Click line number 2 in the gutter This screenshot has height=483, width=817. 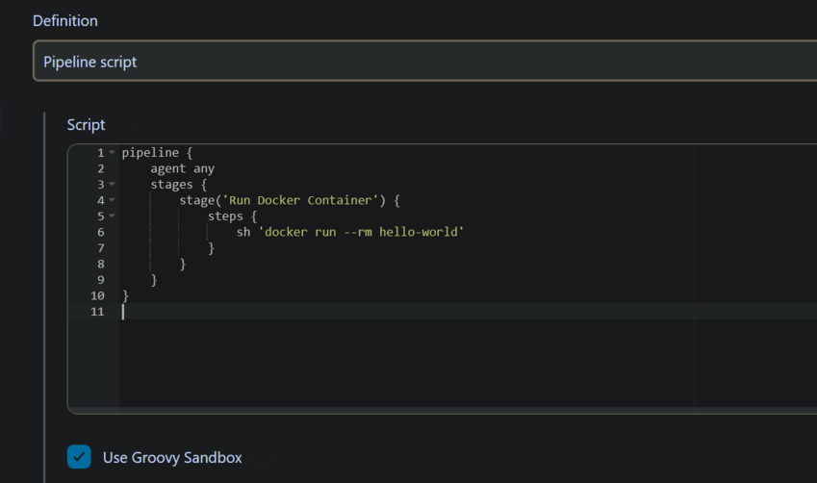pos(100,168)
